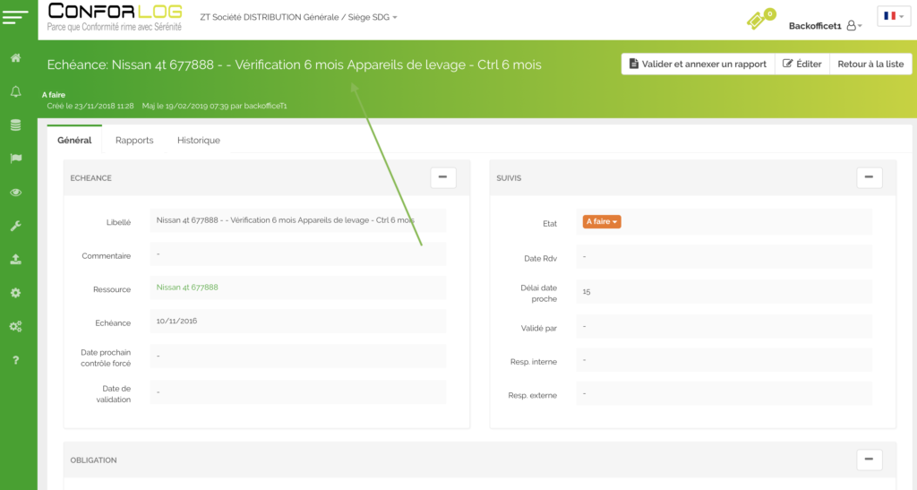Click 'Valider et annexer un rapport' button

[x=698, y=64]
